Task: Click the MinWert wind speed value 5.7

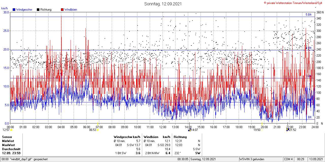Action: [138, 141]
